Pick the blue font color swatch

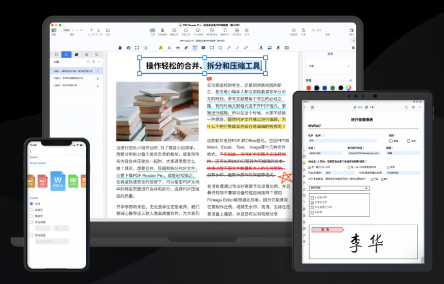[x=325, y=88]
